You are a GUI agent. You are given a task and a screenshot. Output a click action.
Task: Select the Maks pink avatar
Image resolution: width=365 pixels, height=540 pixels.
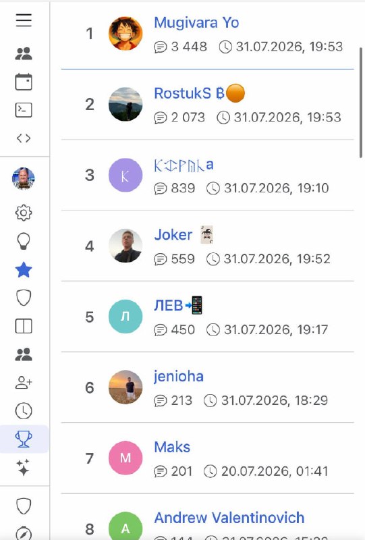[125, 458]
